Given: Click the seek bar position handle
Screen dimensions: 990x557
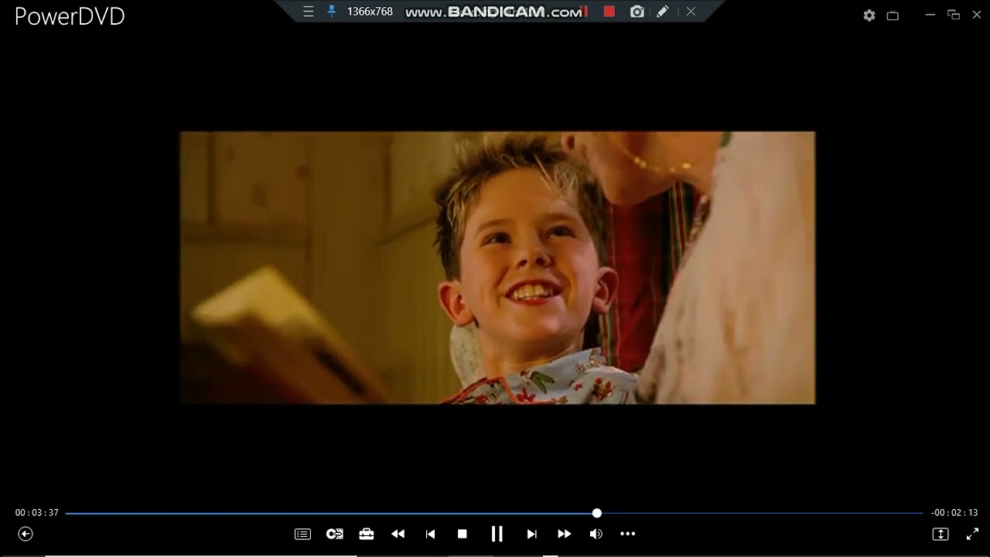Looking at the screenshot, I should [597, 513].
